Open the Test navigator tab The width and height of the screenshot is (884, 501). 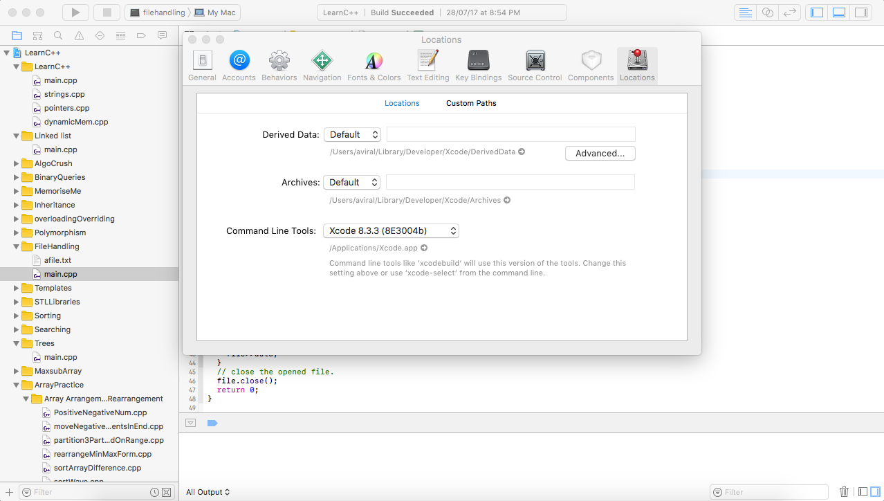coord(100,35)
